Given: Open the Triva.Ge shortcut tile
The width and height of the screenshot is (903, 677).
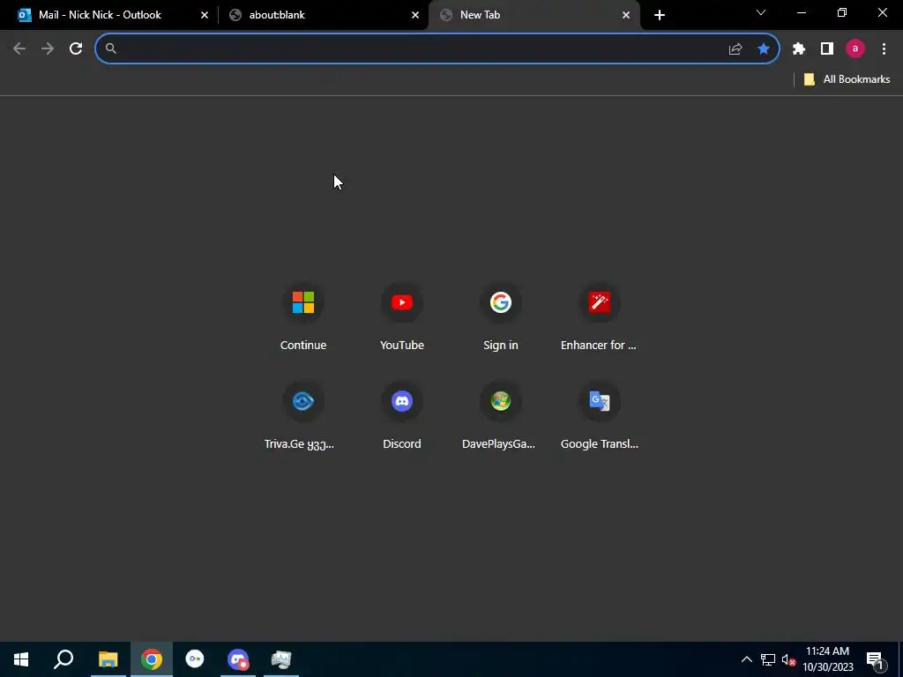Looking at the screenshot, I should tap(303, 415).
